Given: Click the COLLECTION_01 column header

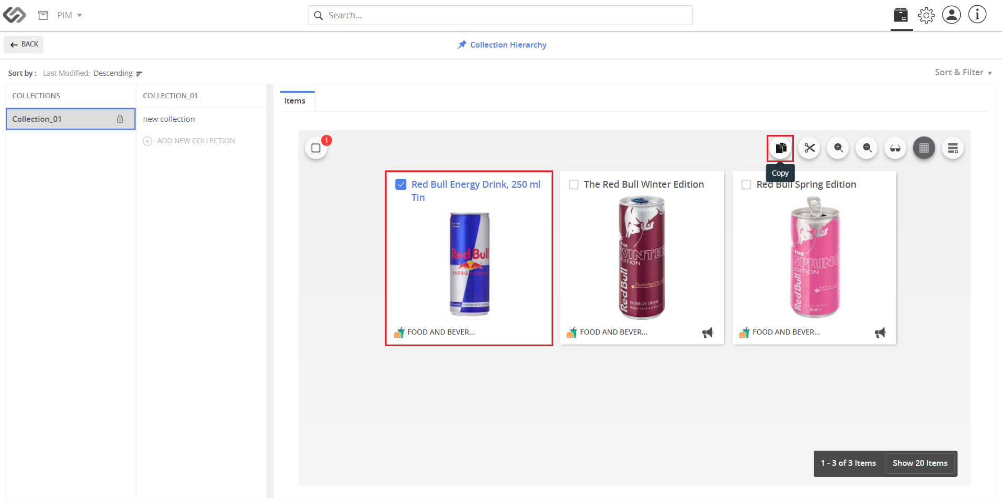Looking at the screenshot, I should tap(170, 96).
